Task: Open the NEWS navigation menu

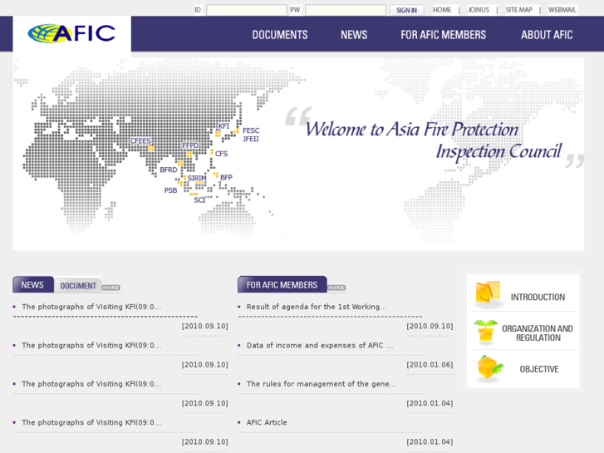Action: click(x=354, y=35)
